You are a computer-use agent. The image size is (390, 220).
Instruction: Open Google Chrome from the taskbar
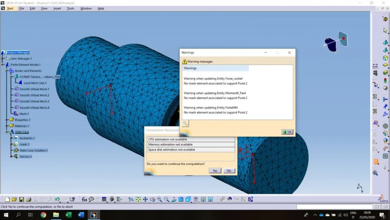[43, 215]
